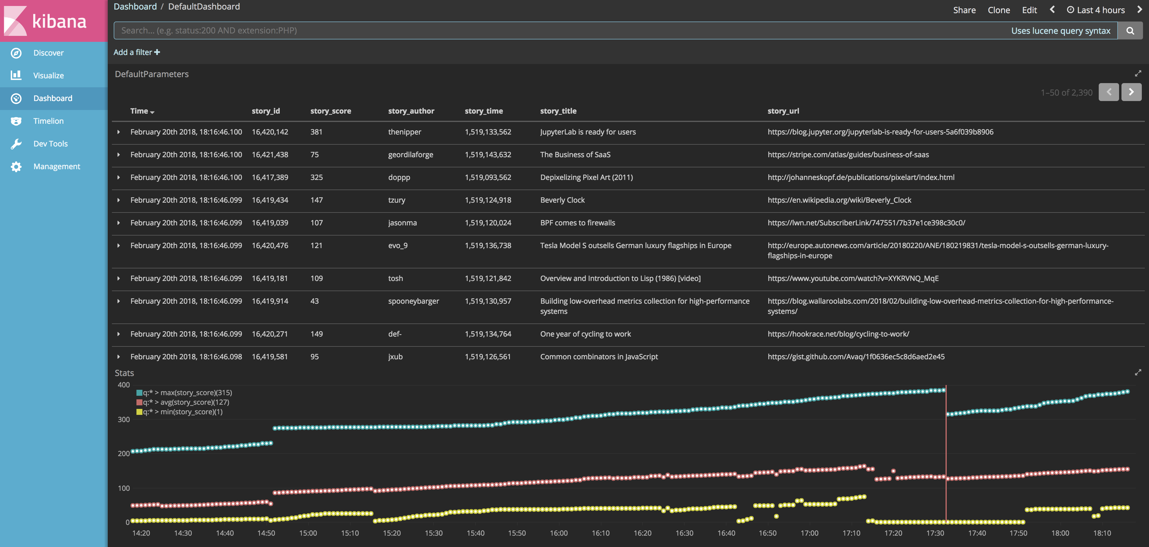Edit the dashboard

[x=1029, y=10]
